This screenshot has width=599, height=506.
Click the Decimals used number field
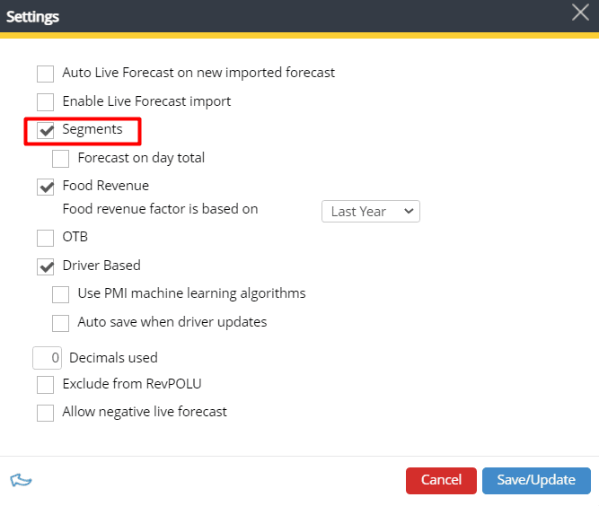(48, 358)
